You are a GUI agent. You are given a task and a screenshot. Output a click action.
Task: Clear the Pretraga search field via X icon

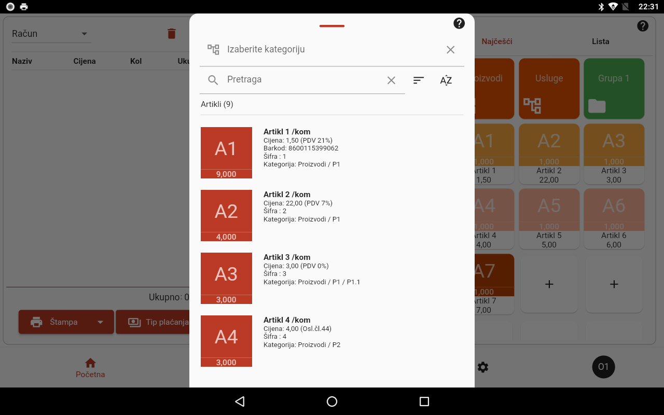(391, 80)
